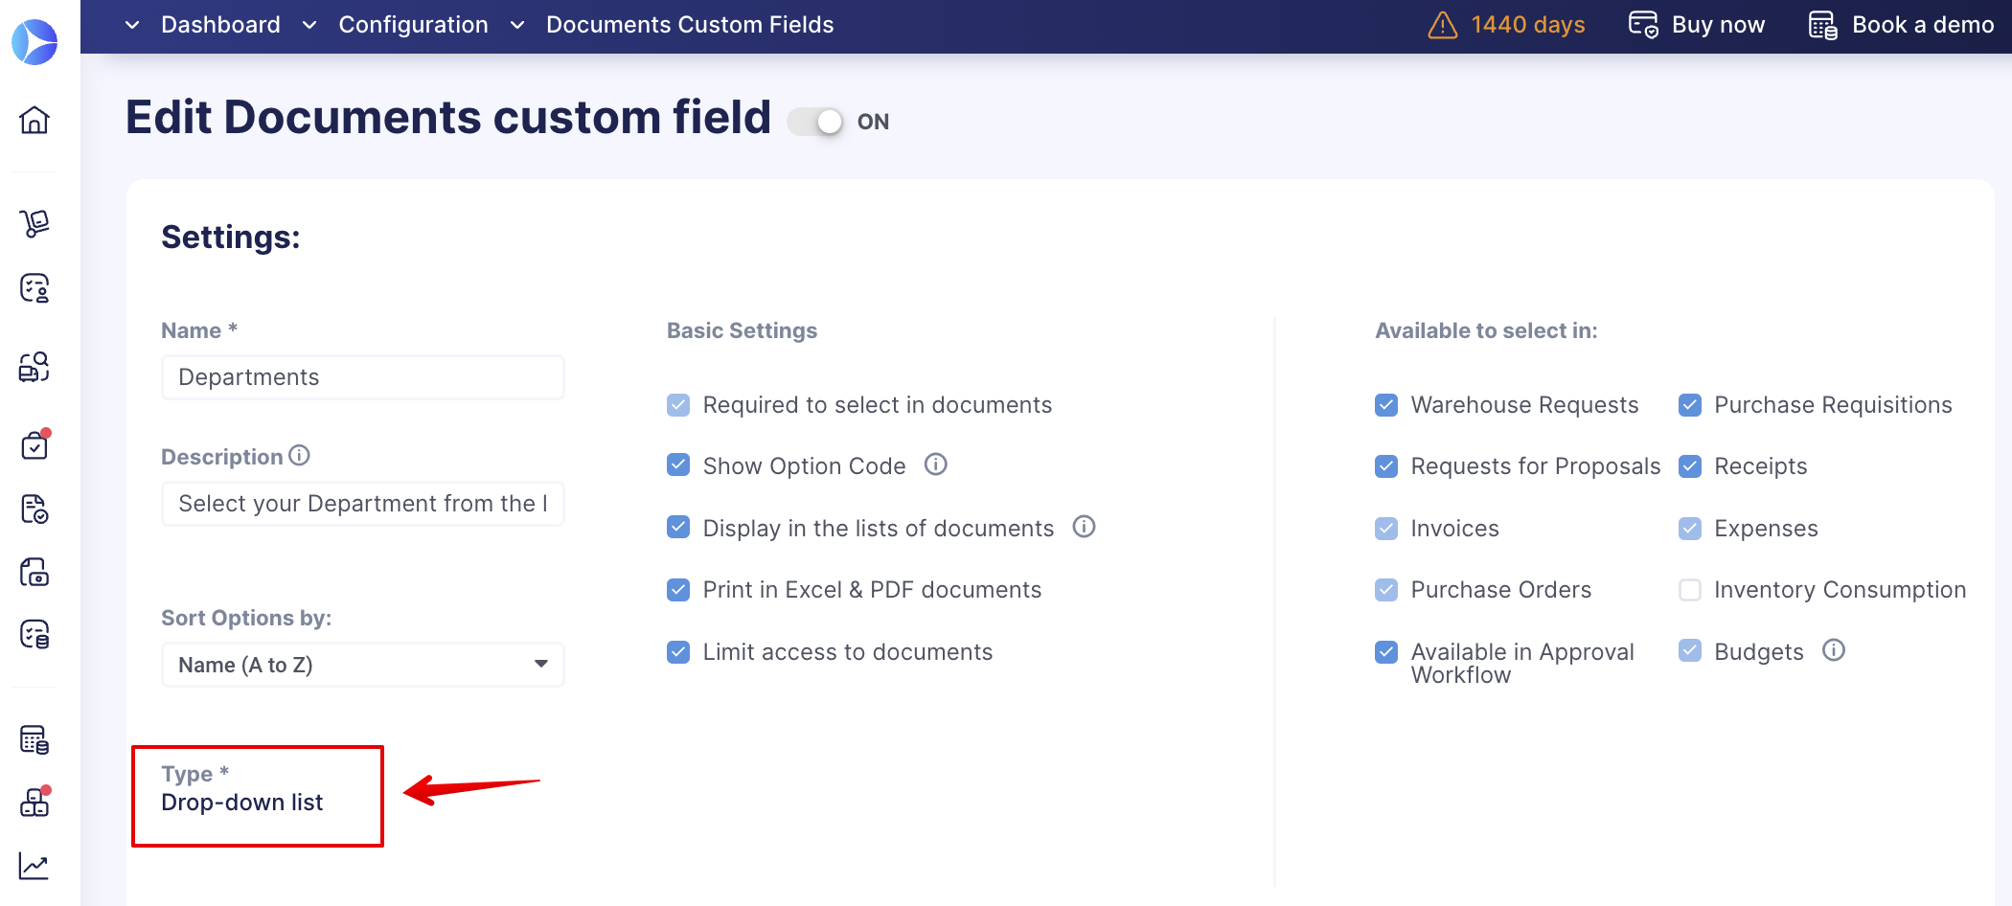Viewport: 2012px width, 906px height.
Task: Open the requests-for-proposals person icon in sidebar
Action: (x=34, y=288)
